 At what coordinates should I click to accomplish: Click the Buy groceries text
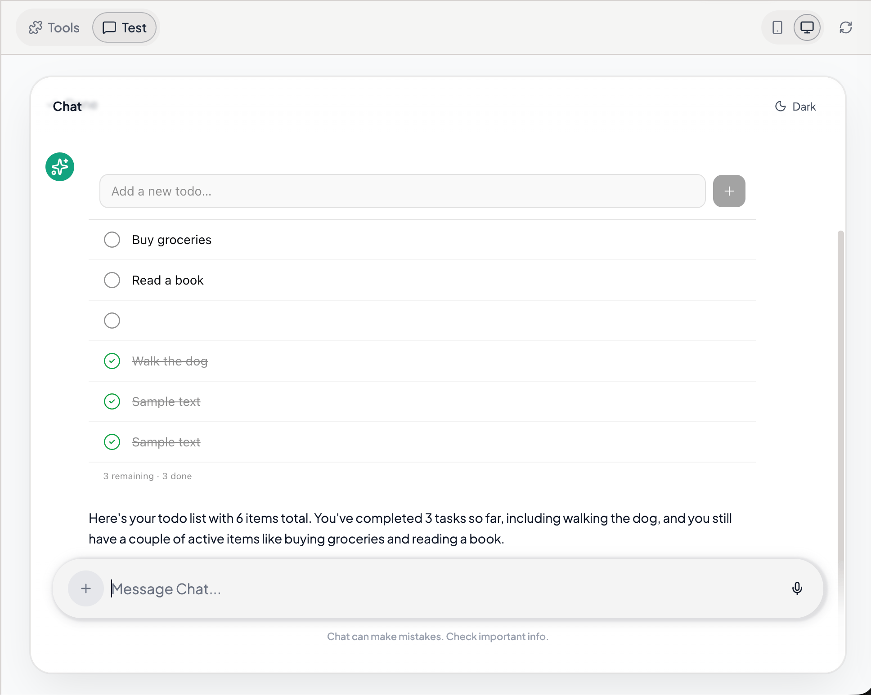click(x=171, y=240)
